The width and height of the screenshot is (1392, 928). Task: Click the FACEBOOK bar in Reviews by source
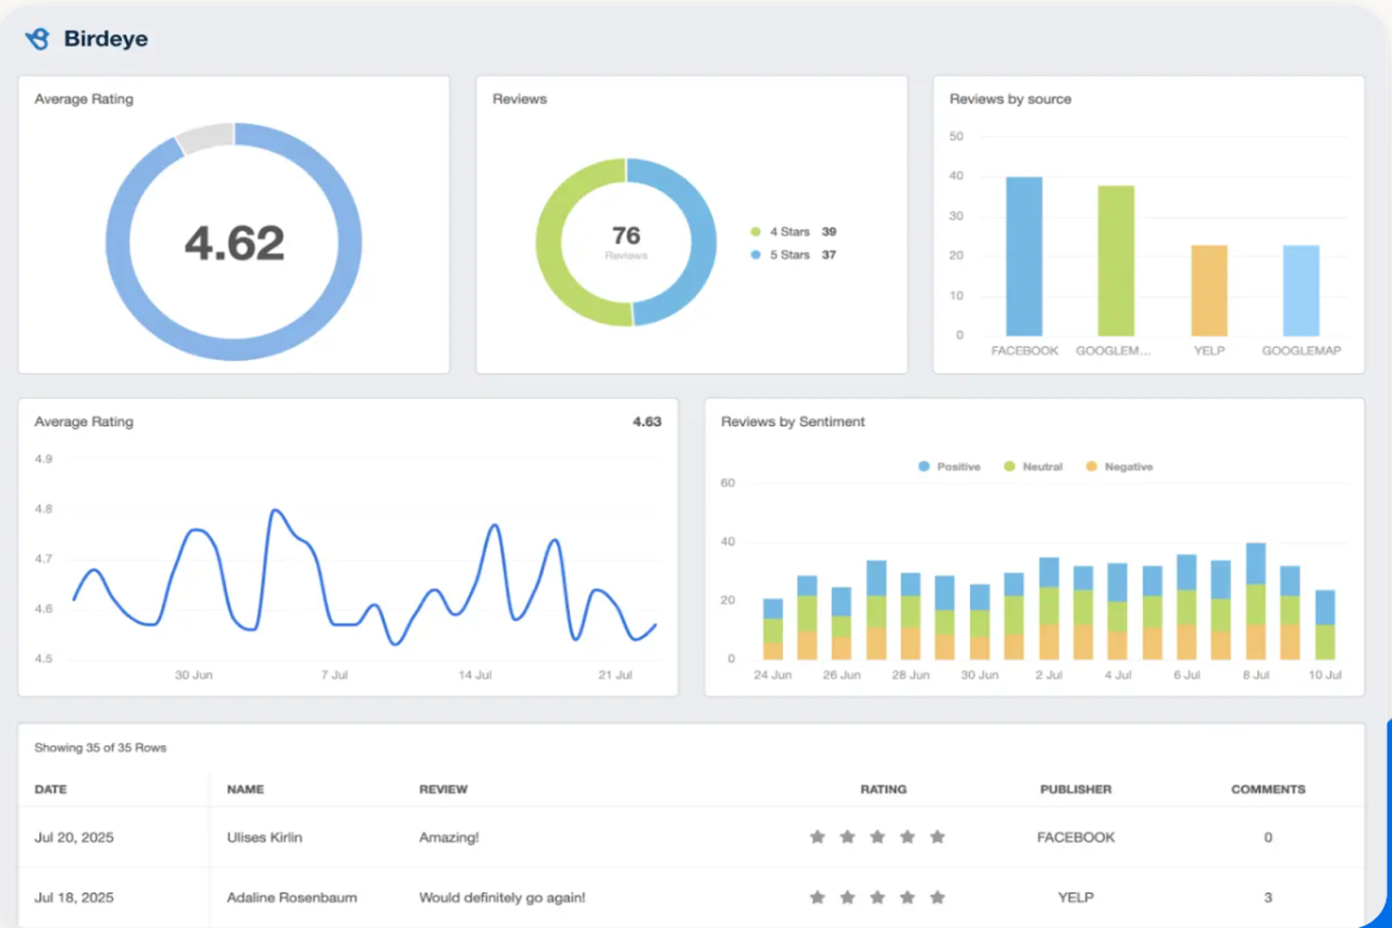(x=1024, y=257)
